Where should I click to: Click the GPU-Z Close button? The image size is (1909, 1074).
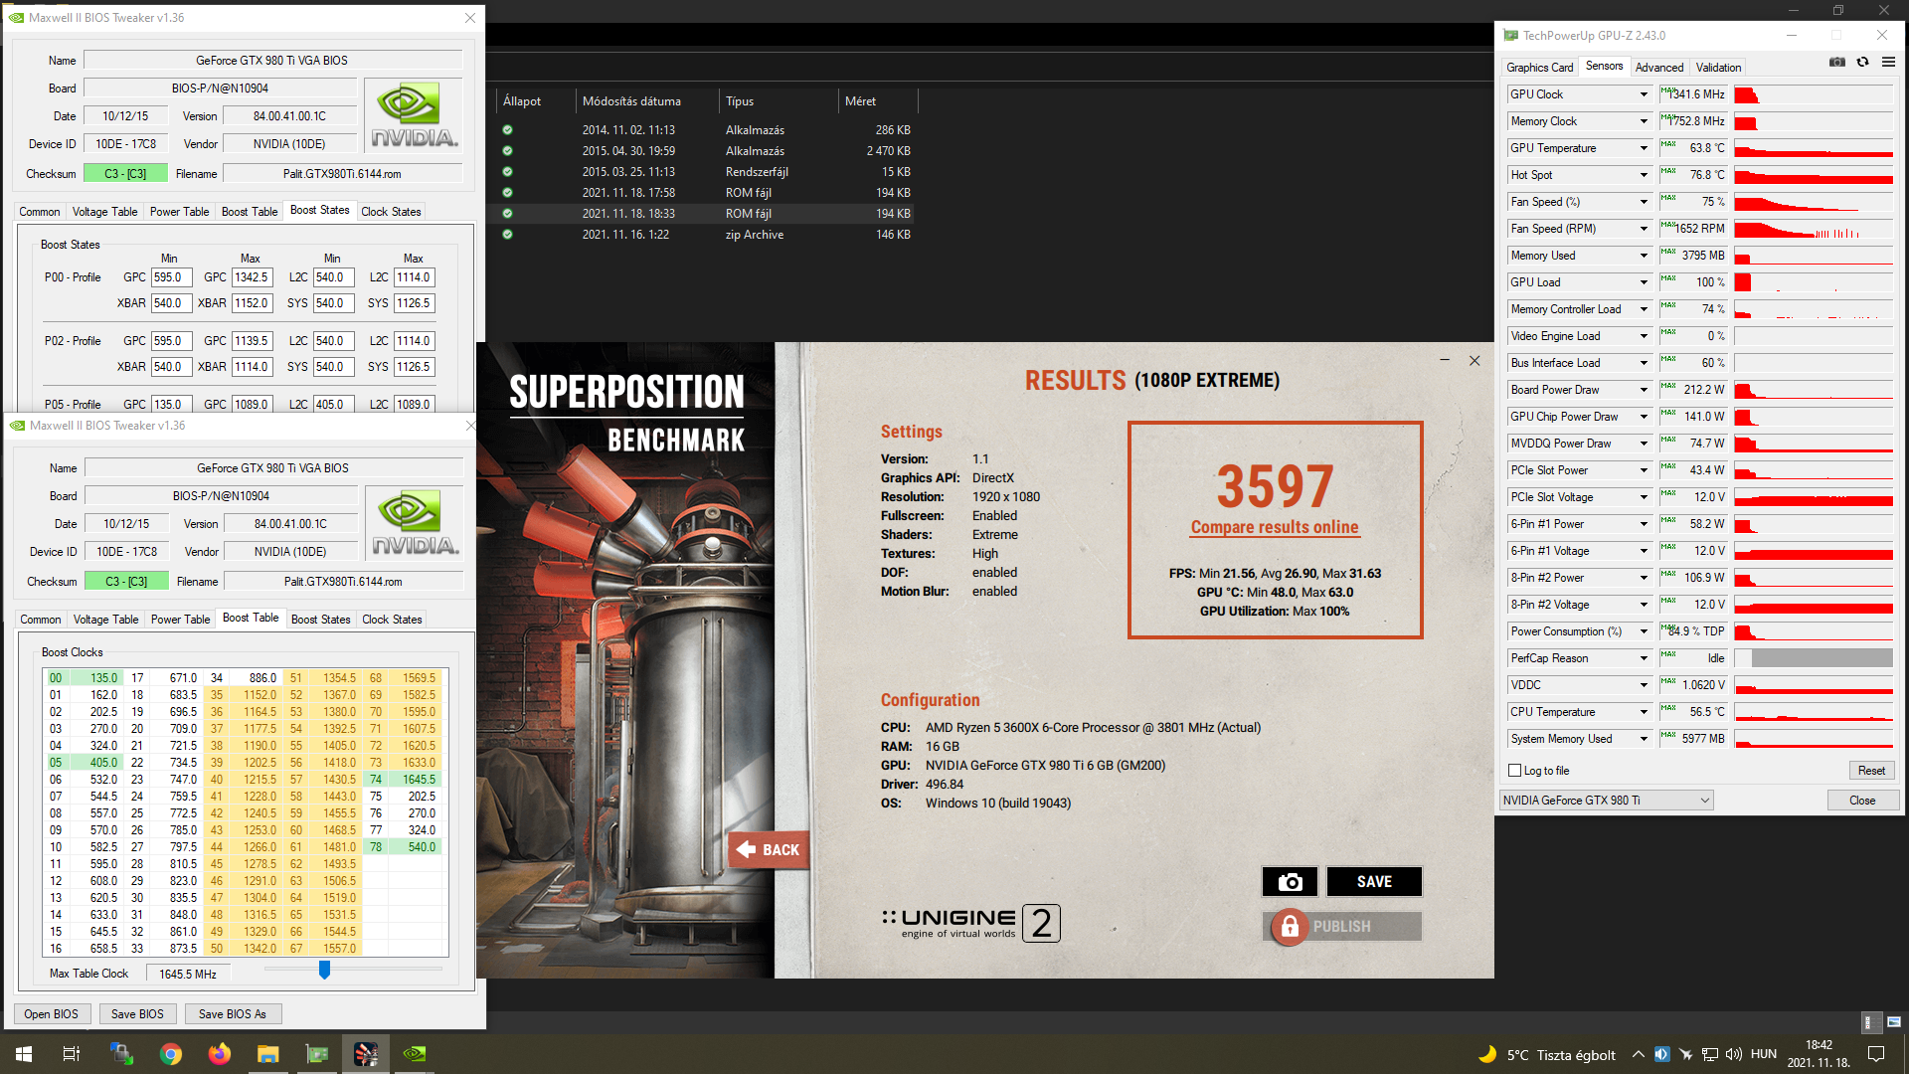click(x=1862, y=801)
